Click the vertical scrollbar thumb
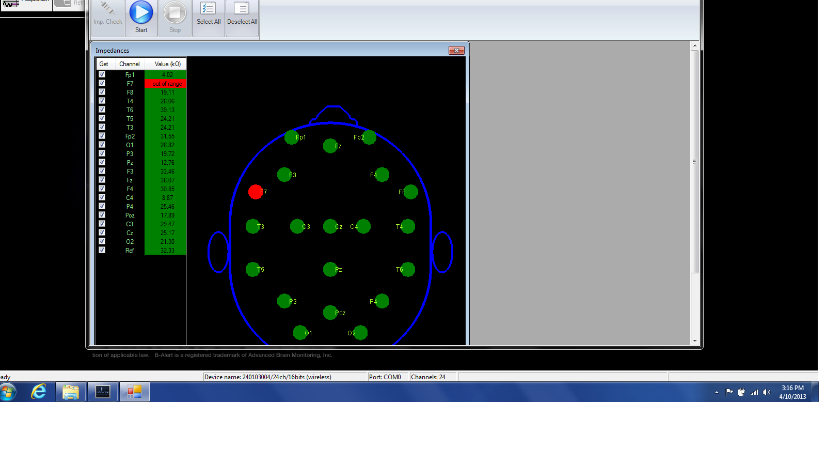This screenshot has width=826, height=465. (695, 161)
